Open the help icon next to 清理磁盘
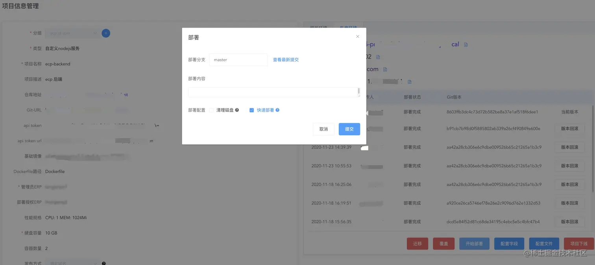The width and height of the screenshot is (595, 265). pos(237,110)
